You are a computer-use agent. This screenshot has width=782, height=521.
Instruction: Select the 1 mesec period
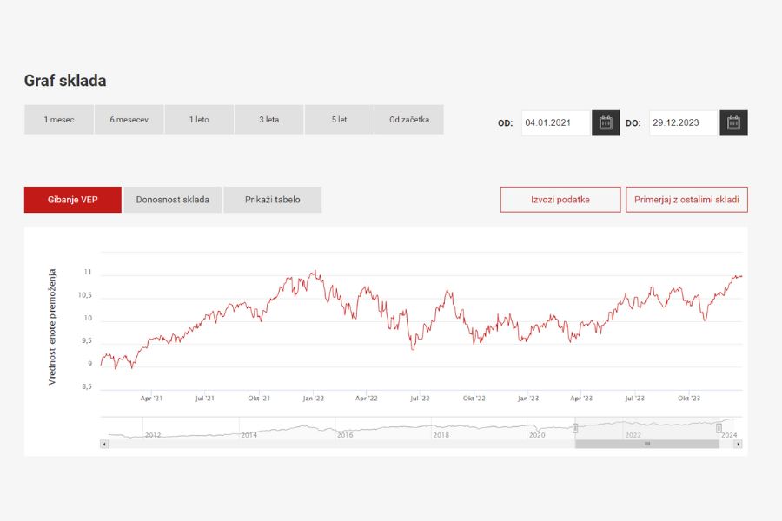click(x=59, y=120)
